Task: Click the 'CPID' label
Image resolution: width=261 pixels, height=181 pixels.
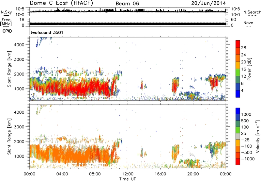Action: [x=7, y=31]
